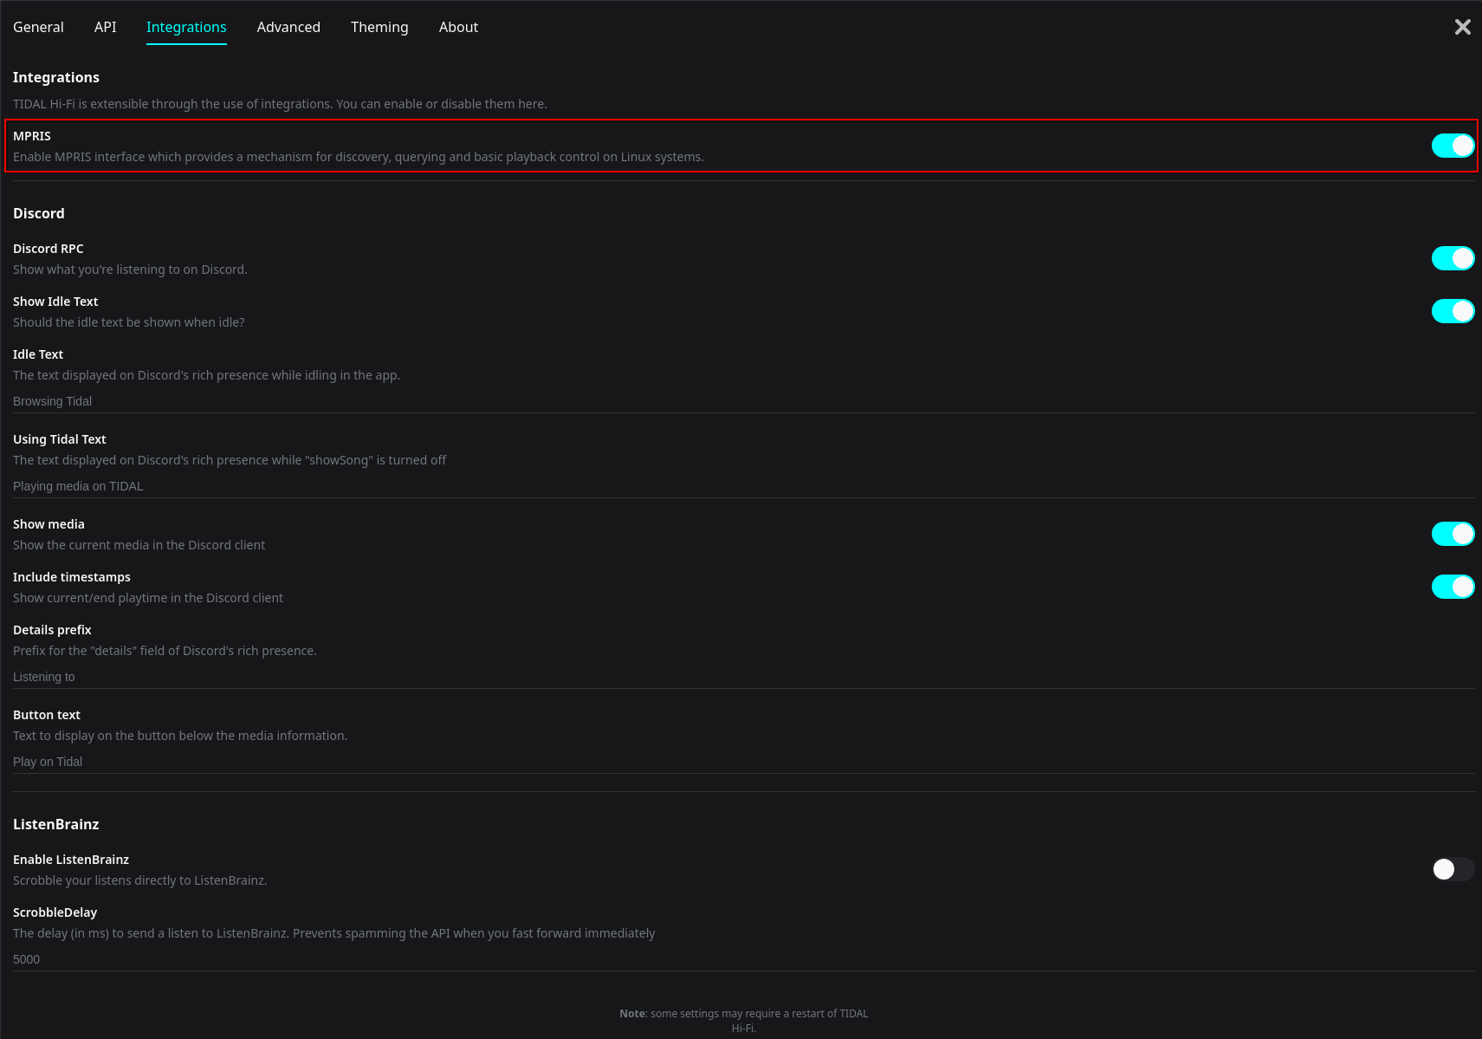
Task: Toggle Include timestamps switch
Action: coord(1453,587)
